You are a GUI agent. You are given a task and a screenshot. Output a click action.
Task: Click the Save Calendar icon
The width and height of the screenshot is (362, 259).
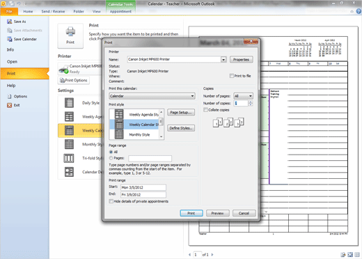[9, 39]
